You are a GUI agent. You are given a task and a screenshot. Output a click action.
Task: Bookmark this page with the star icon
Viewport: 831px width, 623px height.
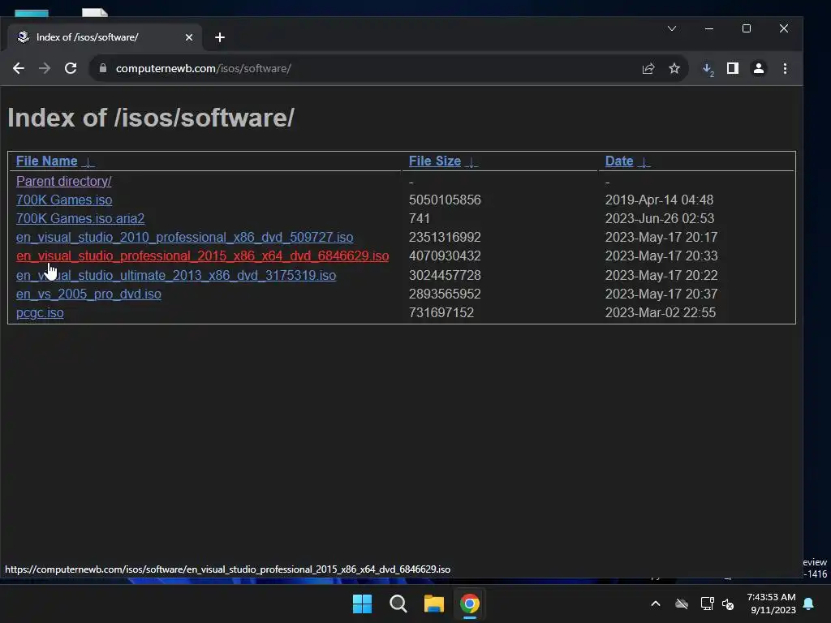tap(674, 68)
